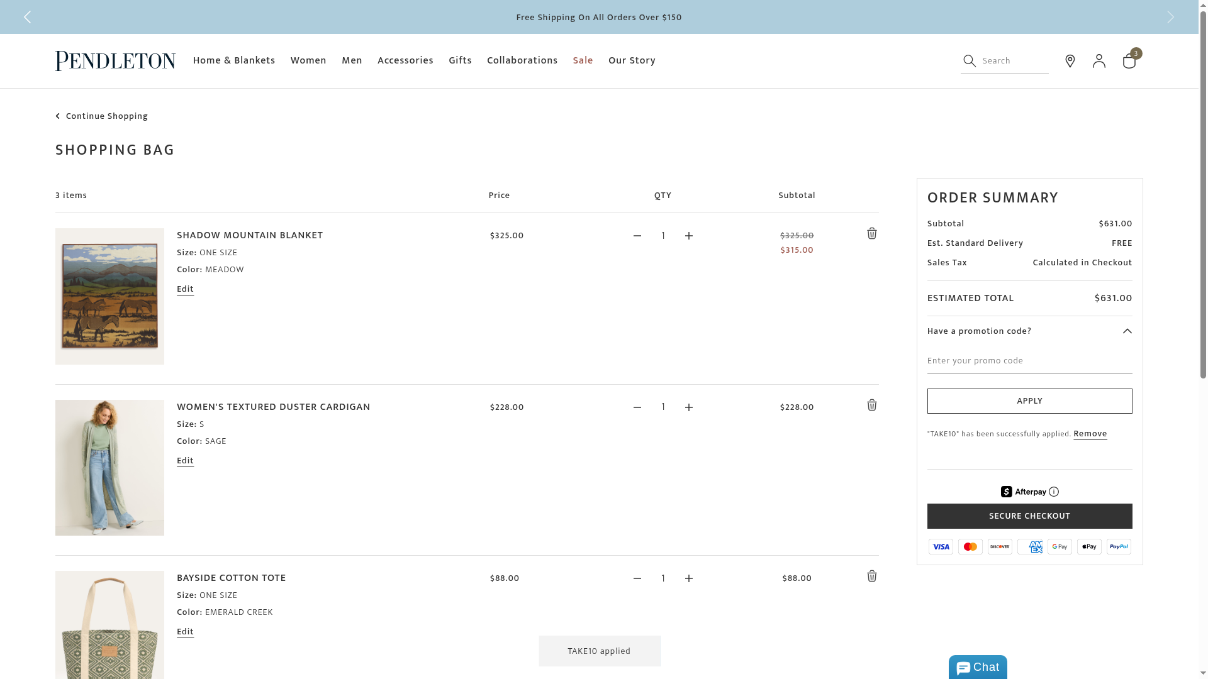Open the store locator pin icon
This screenshot has width=1208, height=679.
coord(1070,61)
